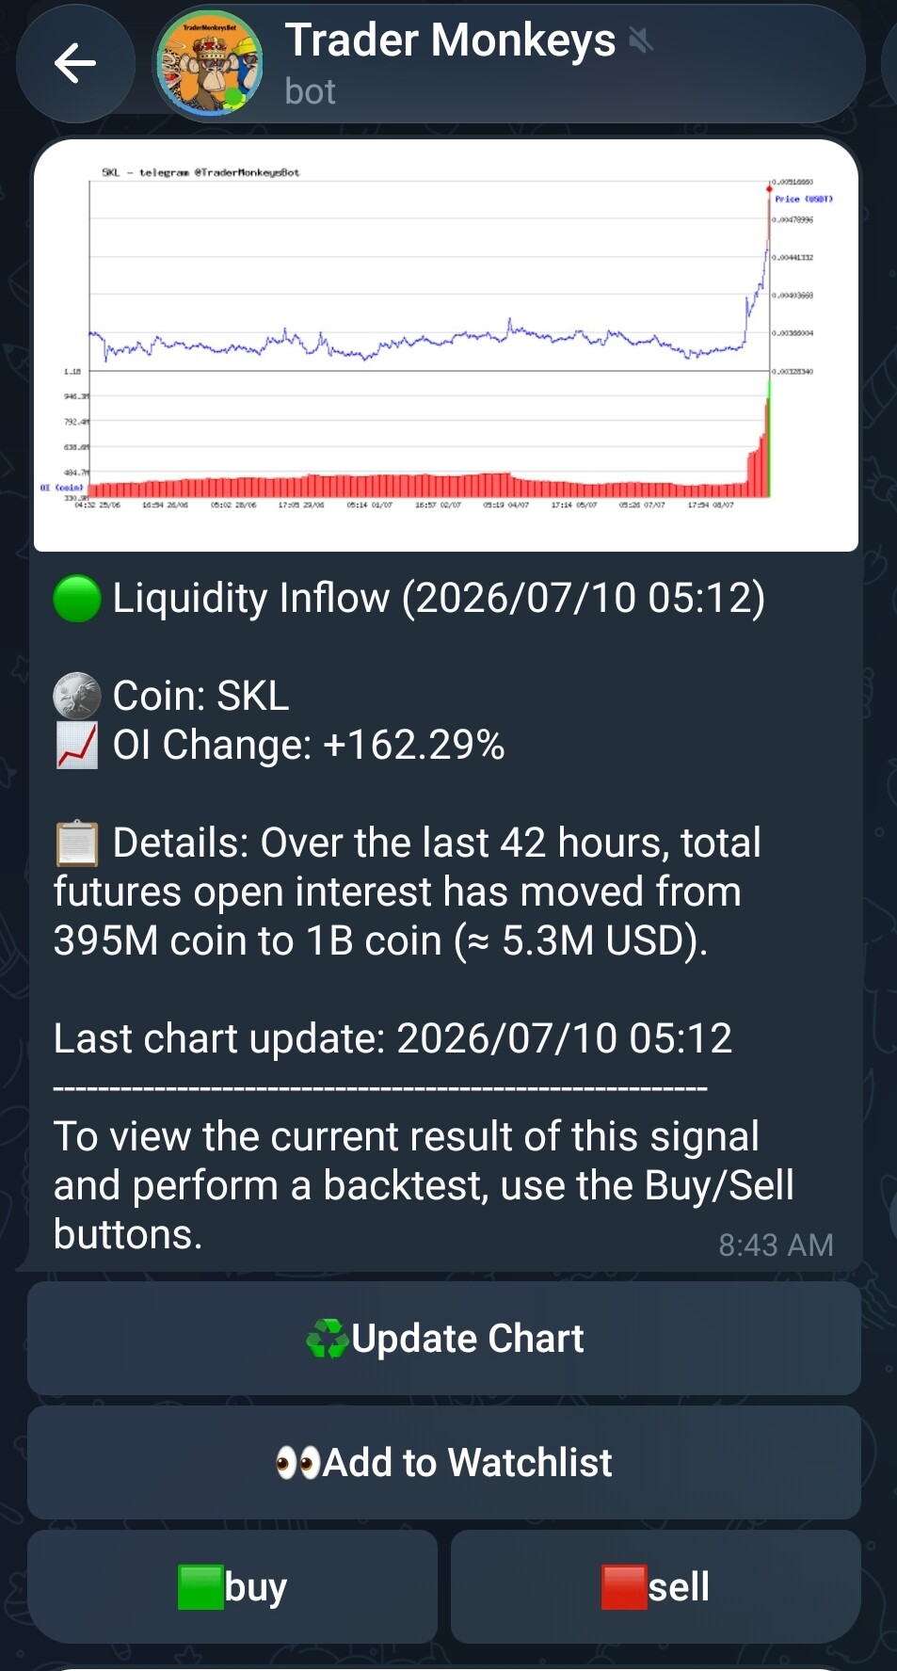Screen dimensions: 897x1671
Task: Tap the red open interest bars
Action: (428, 478)
